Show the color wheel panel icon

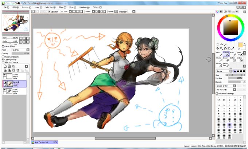click(218, 12)
